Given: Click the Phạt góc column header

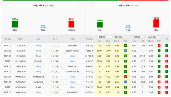Looking at the screenshot, I should coord(89,39).
